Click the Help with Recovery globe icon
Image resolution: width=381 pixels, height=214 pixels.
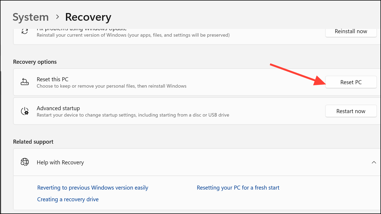(x=25, y=162)
